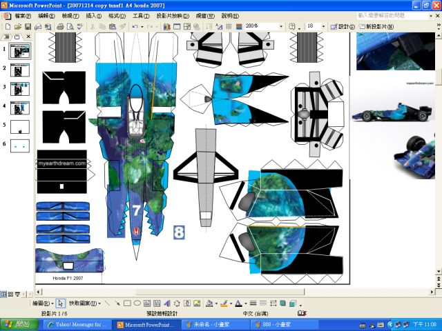Image resolution: width=442 pixels, height=331 pixels.
Task: Expand the 200% zoom dropdown
Action: pyautogui.click(x=281, y=26)
